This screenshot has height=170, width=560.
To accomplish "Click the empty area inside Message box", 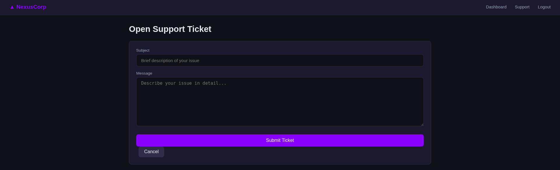I will tap(280, 107).
